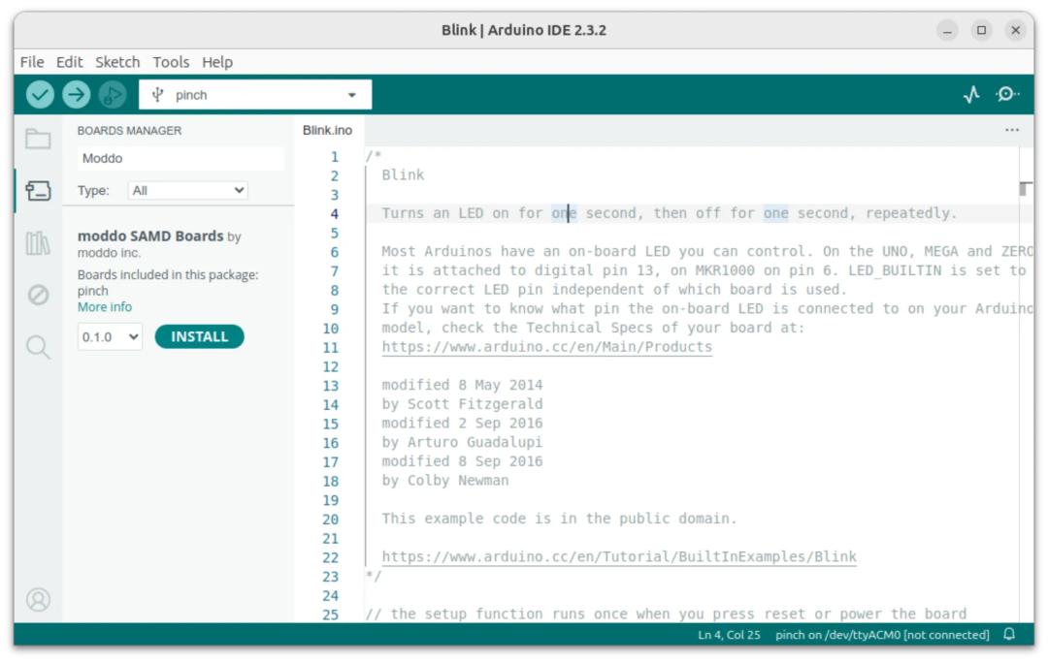The width and height of the screenshot is (1048, 662).
Task: Click line number 25 in the gutter
Action: (331, 615)
